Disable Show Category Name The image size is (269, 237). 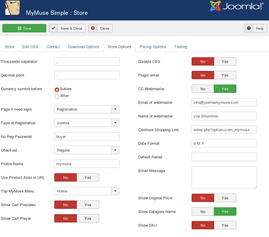pos(203,211)
